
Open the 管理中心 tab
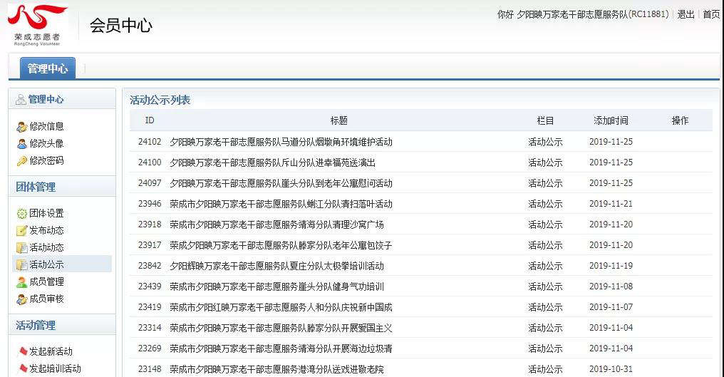47,68
